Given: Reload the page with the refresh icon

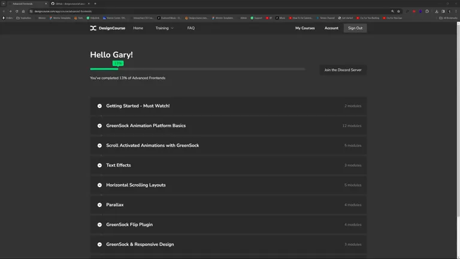Looking at the screenshot, I should pyautogui.click(x=17, y=11).
